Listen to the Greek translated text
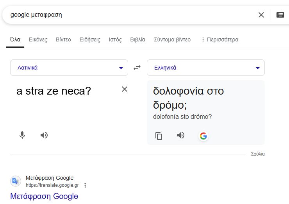 tap(181, 135)
